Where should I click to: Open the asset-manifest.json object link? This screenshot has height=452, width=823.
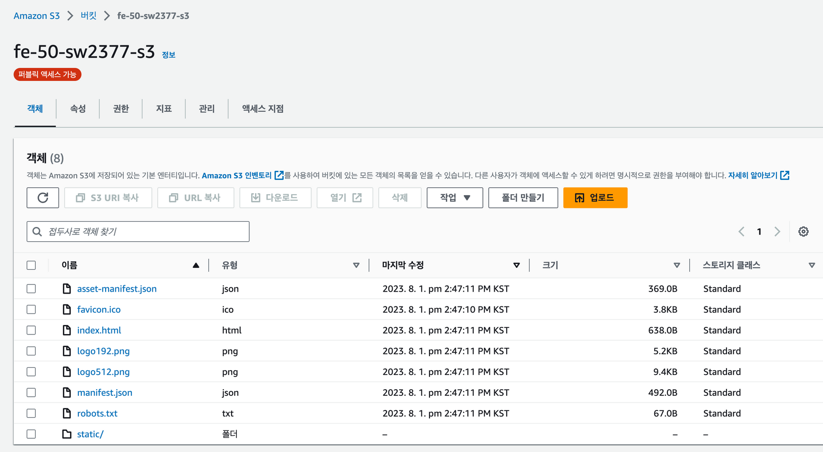click(x=117, y=289)
